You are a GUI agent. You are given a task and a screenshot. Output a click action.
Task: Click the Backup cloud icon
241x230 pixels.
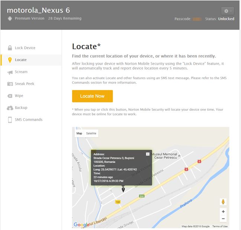point(10,108)
